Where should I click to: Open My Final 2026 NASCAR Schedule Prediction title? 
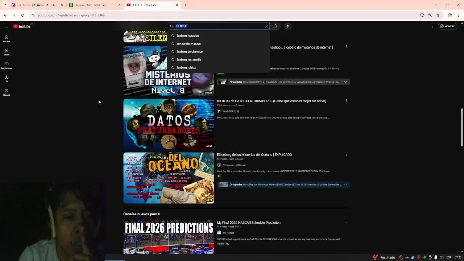coord(249,223)
